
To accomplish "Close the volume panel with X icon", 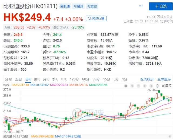I will tap(170, 136).
